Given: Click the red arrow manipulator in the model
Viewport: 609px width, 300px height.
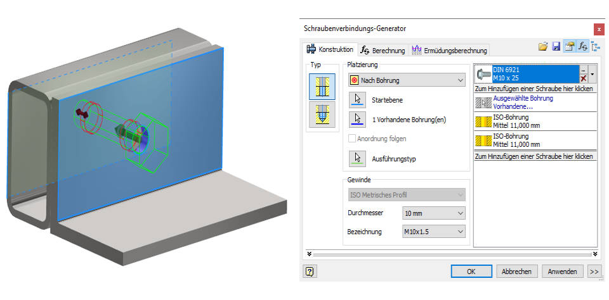Looking at the screenshot, I should (x=81, y=113).
